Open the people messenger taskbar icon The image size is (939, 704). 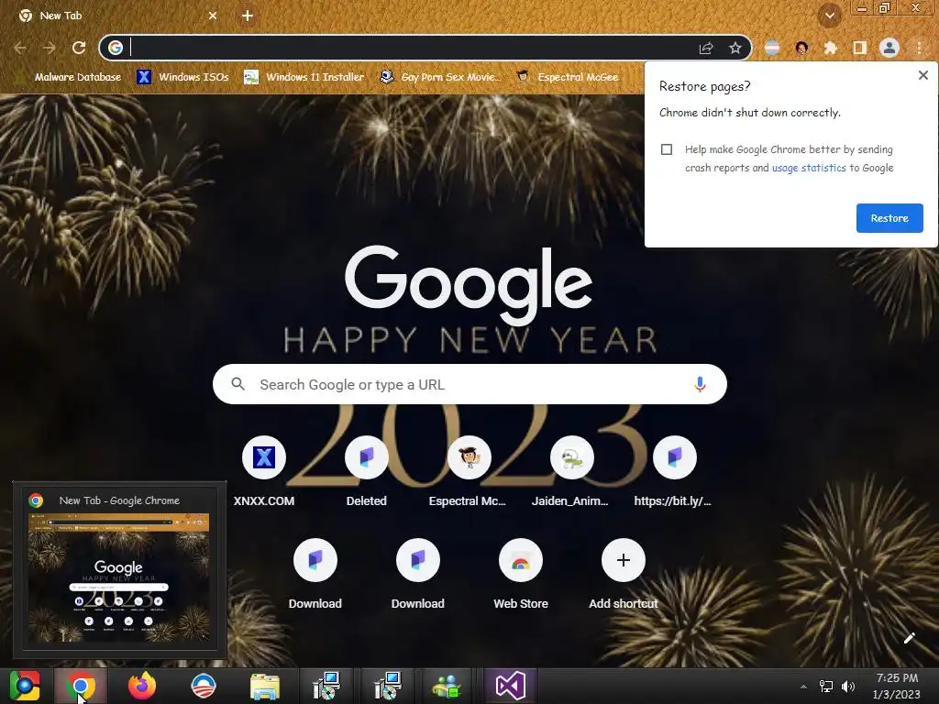(x=447, y=686)
